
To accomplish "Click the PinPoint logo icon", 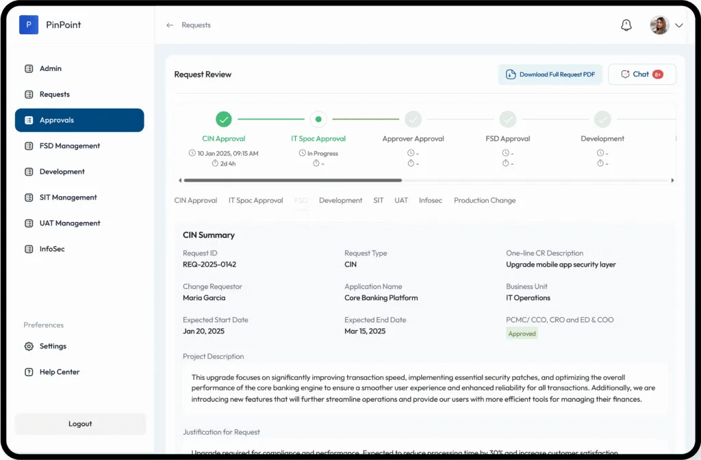I will pyautogui.click(x=28, y=25).
